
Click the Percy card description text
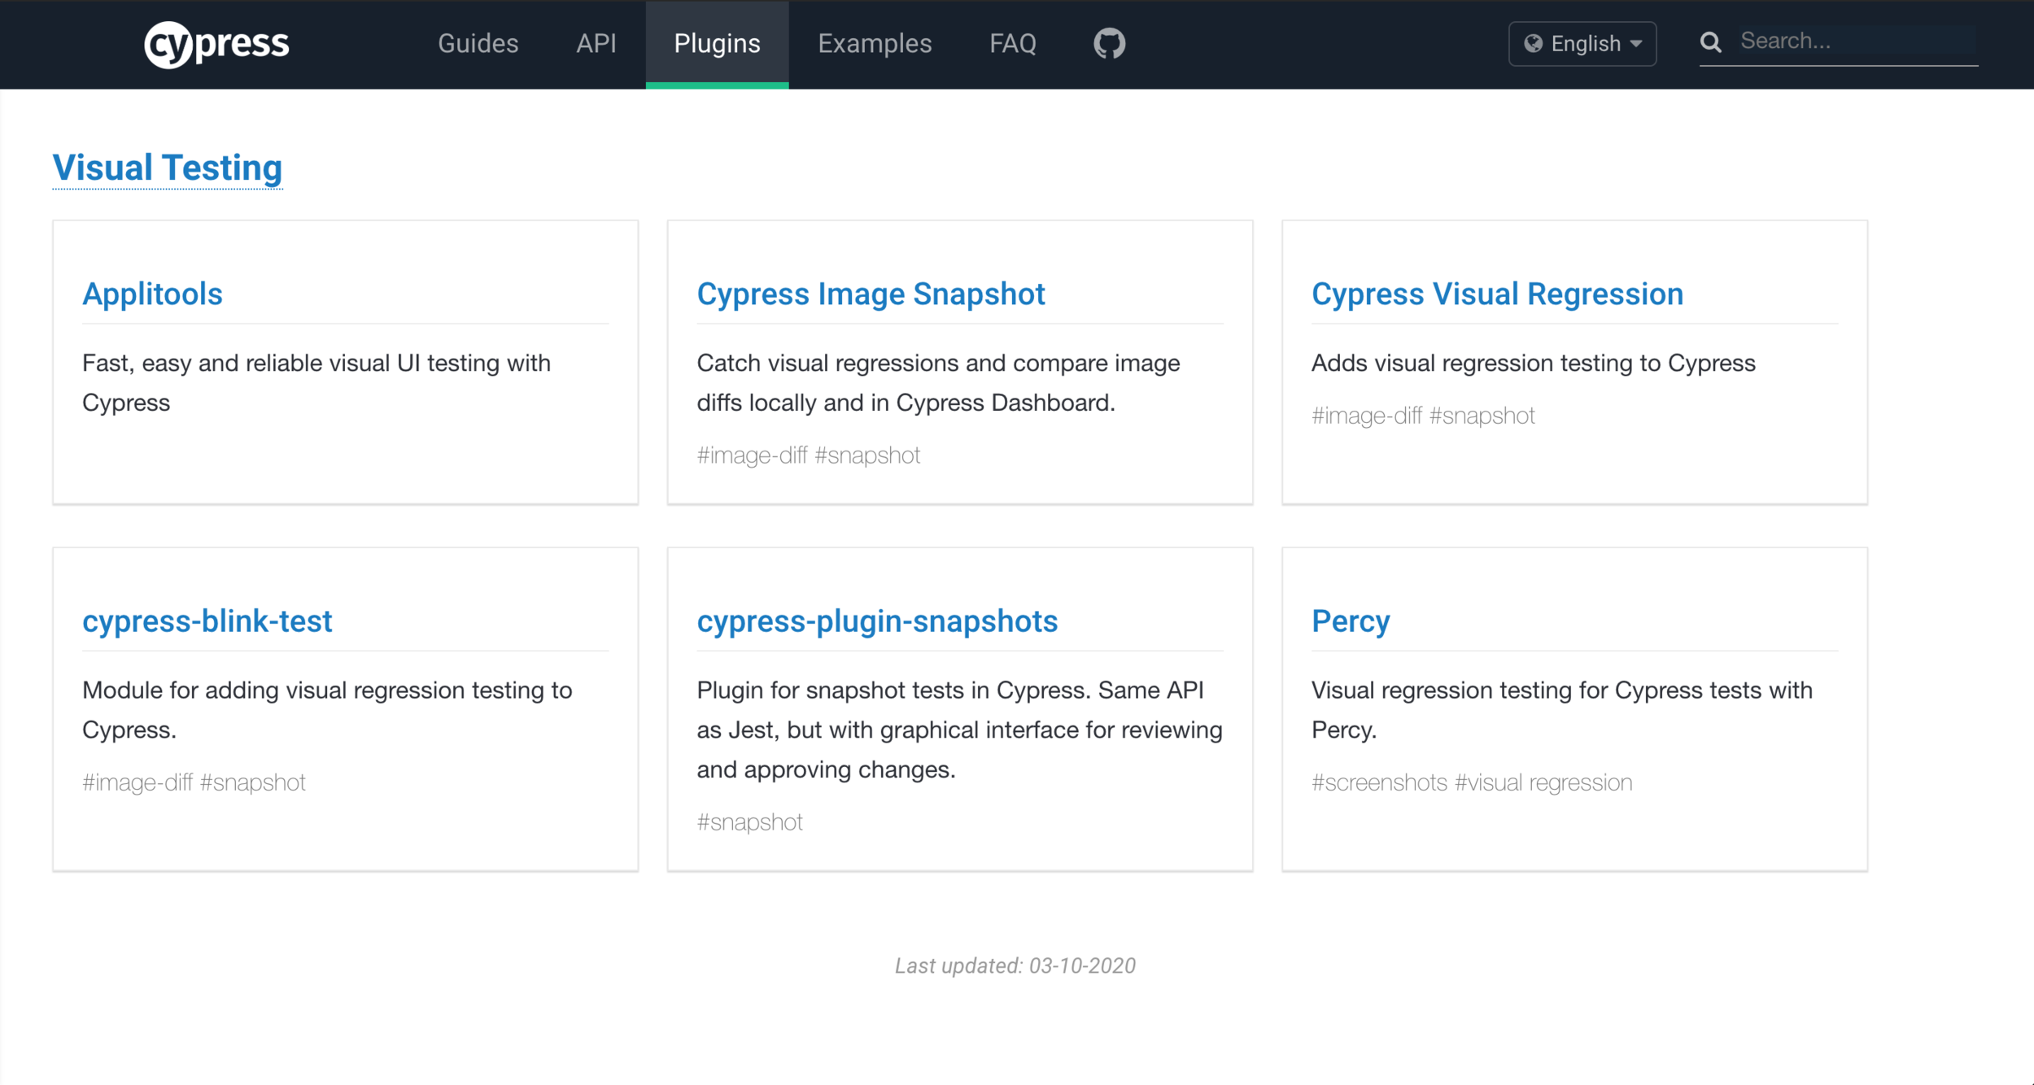pyautogui.click(x=1560, y=709)
